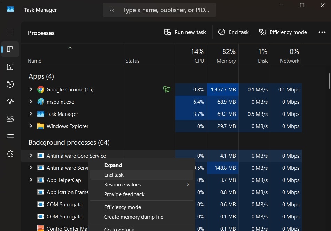Click the vertical scrollbar thumb
This screenshot has height=231, width=331.
point(329,81)
